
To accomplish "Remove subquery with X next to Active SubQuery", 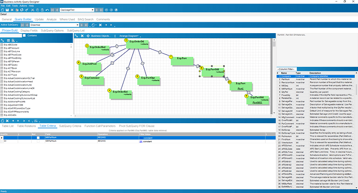I will (100, 25).
